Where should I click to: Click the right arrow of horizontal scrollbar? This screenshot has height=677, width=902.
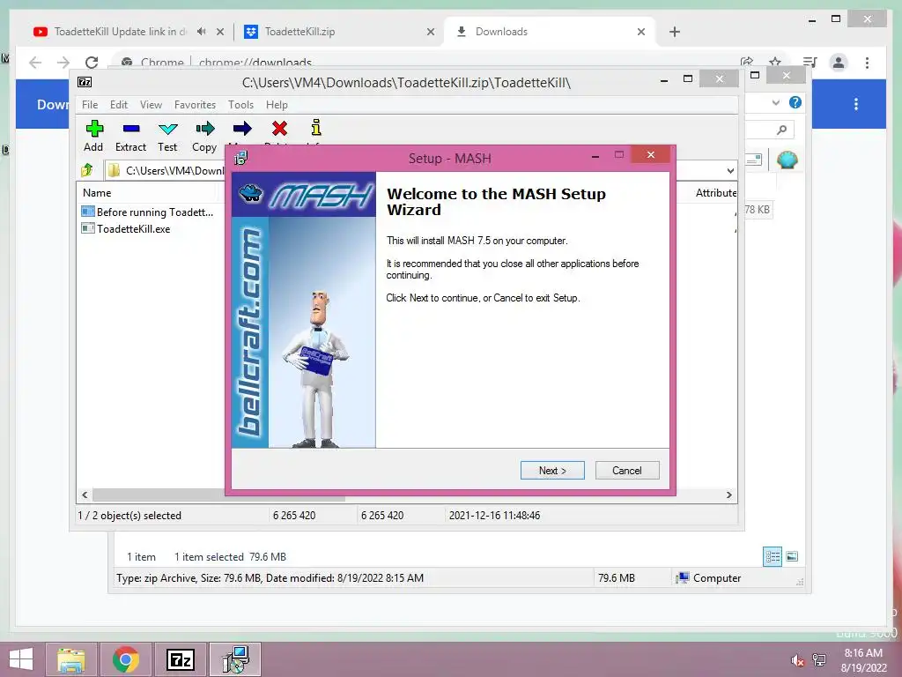[728, 495]
